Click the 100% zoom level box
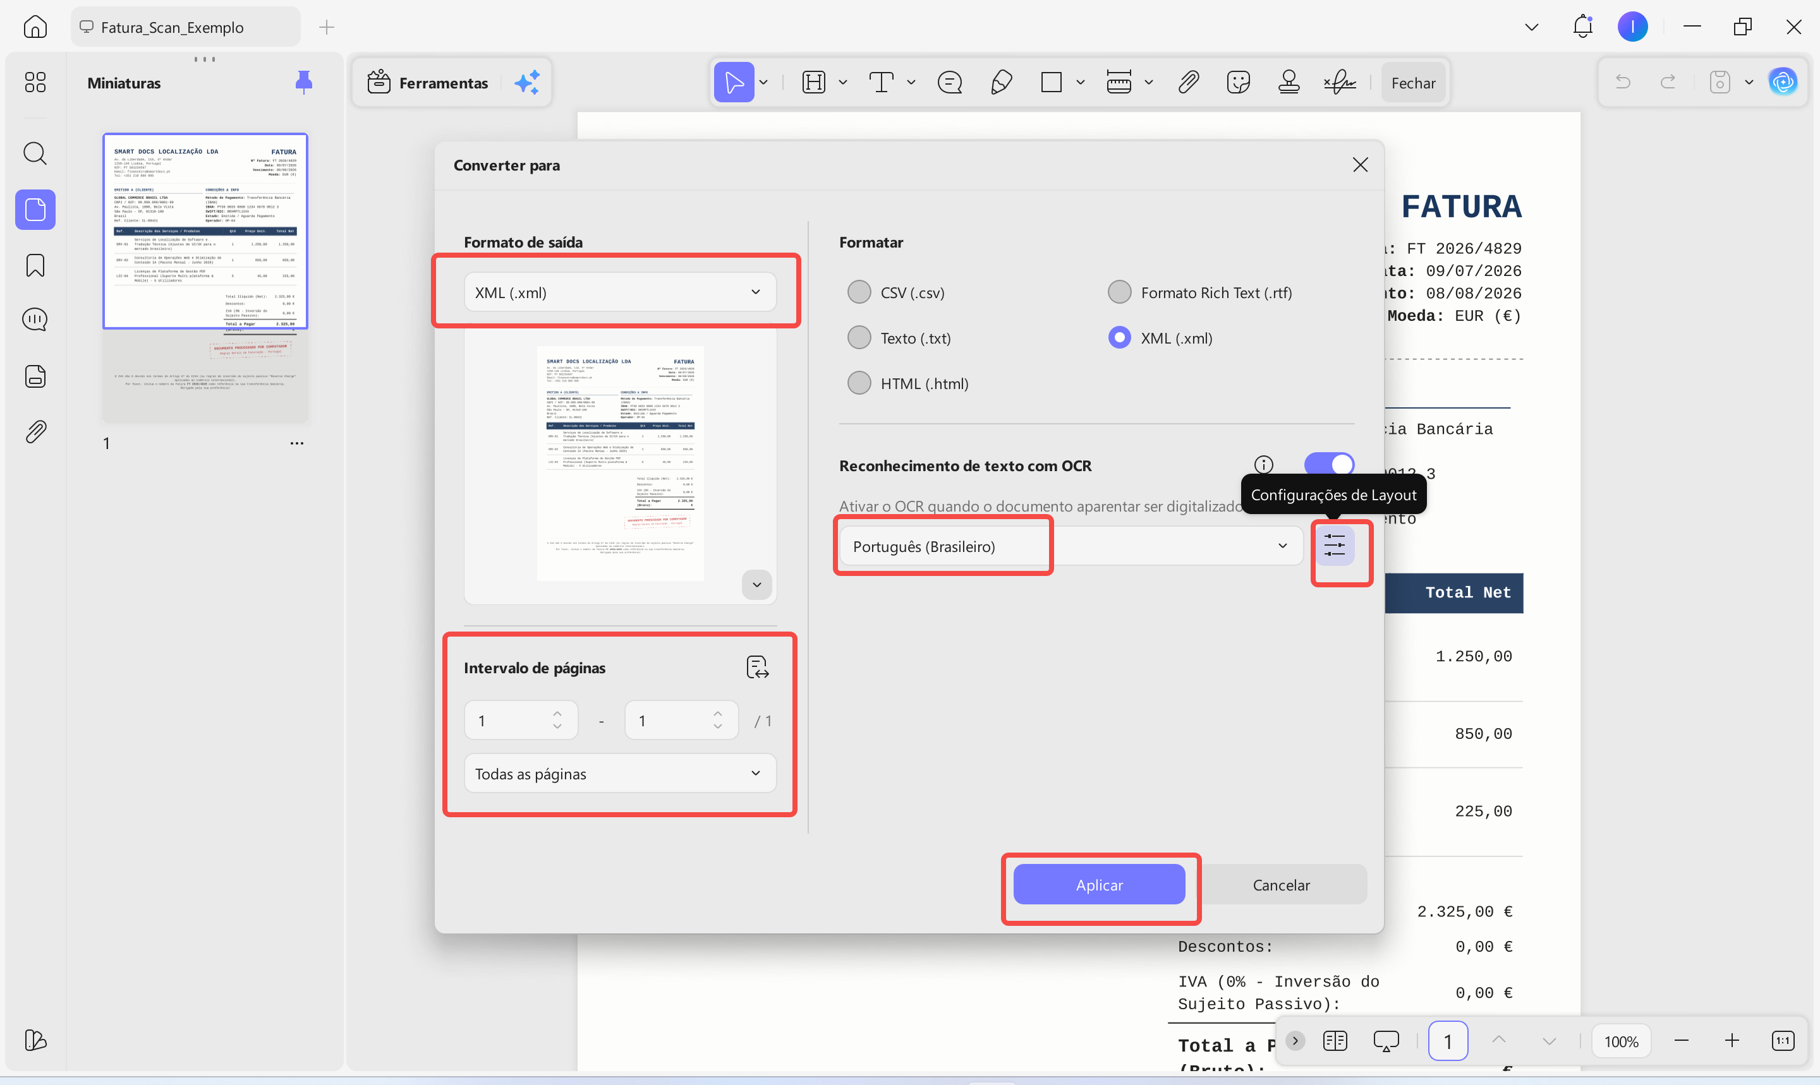Viewport: 1820px width, 1085px height. pos(1621,1041)
